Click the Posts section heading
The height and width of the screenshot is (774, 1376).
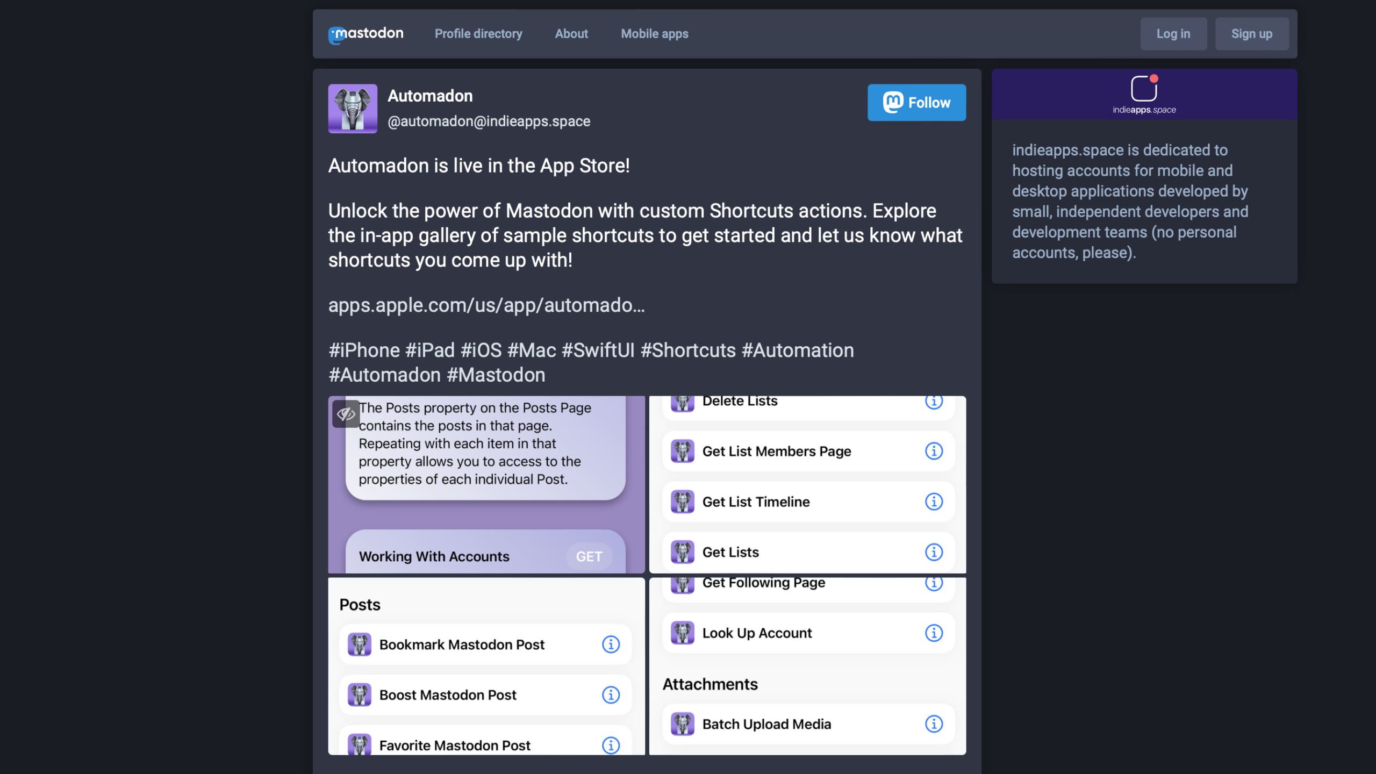[360, 605]
